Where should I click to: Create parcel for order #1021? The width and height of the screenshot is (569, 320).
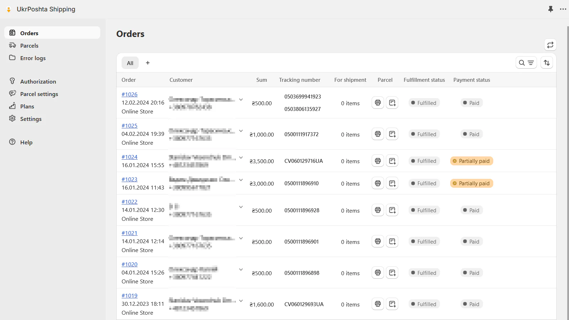(392, 241)
